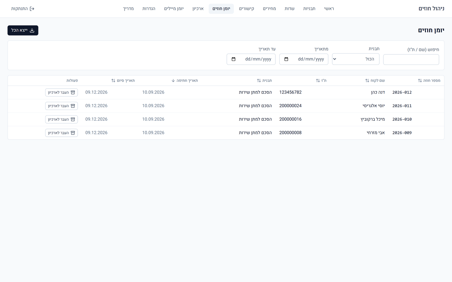
Task: Archive contract of דנה כהן
Action: click(x=62, y=92)
